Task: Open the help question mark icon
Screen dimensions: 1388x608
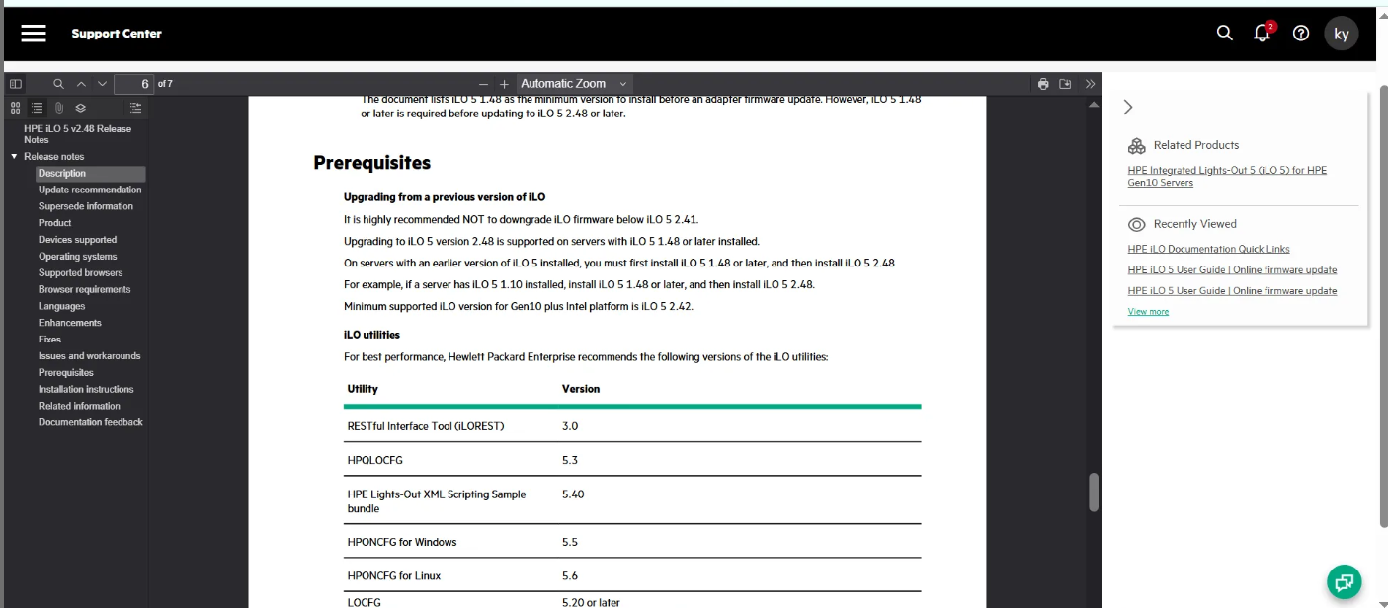Action: pos(1301,33)
